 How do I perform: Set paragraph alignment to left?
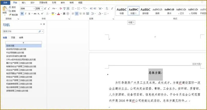[x=73, y=13]
